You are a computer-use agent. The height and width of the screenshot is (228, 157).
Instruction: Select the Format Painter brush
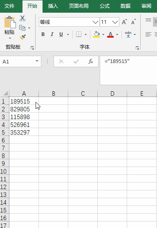click(x=22, y=37)
